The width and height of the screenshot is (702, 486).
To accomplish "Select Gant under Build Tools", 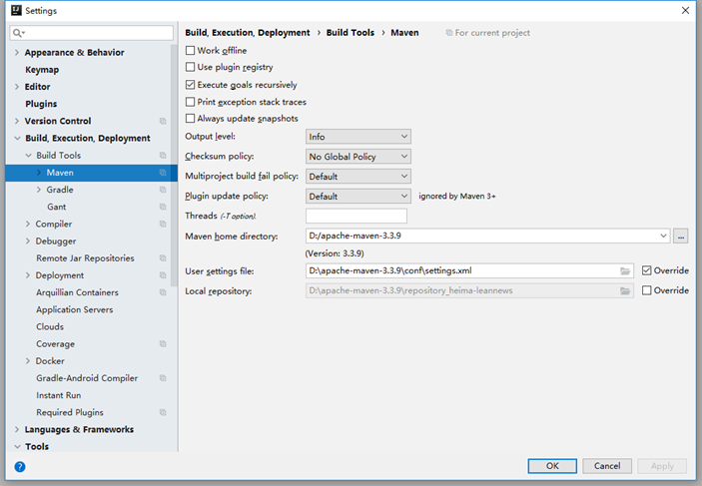I will coord(56,207).
